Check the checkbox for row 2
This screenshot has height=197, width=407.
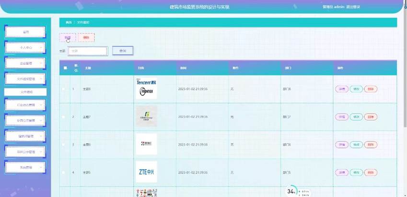click(x=63, y=117)
